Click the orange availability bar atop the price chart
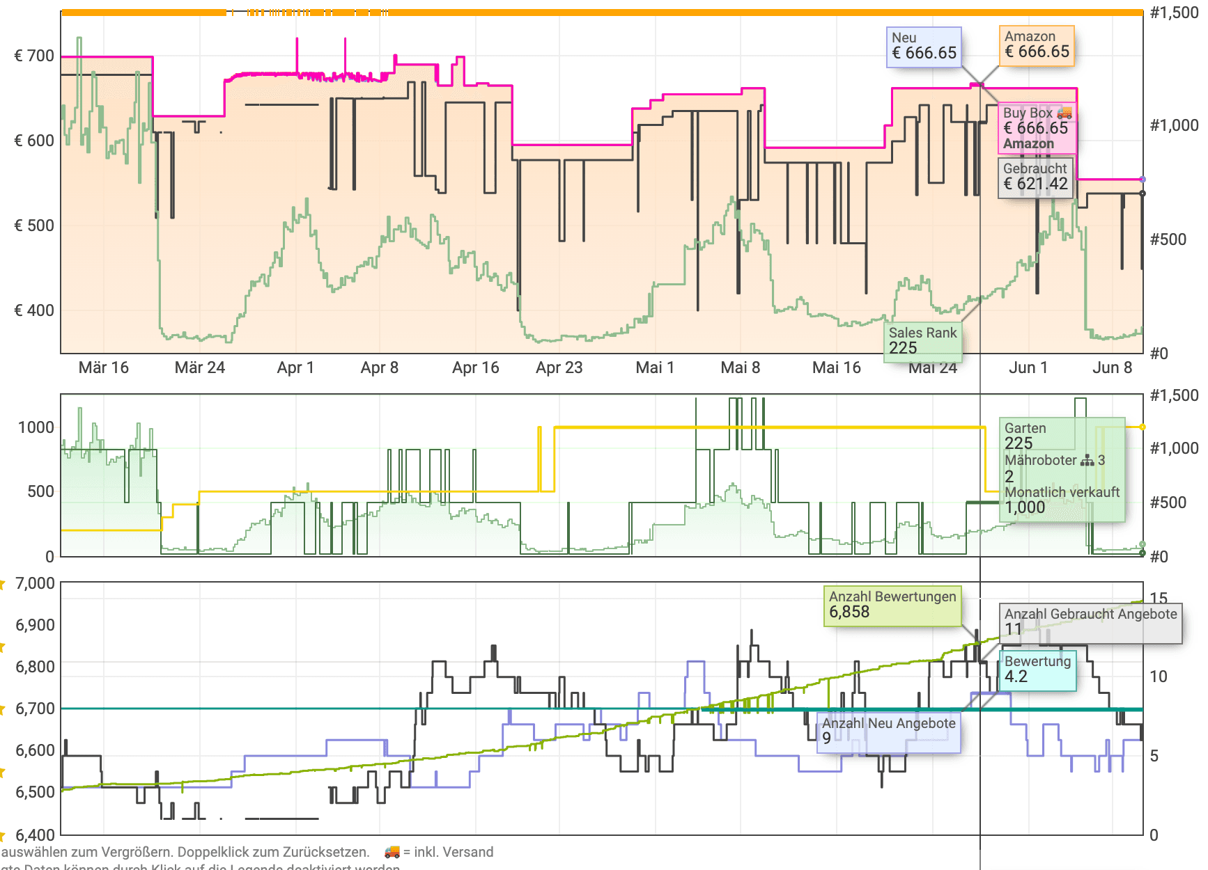This screenshot has width=1208, height=870. [x=602, y=13]
